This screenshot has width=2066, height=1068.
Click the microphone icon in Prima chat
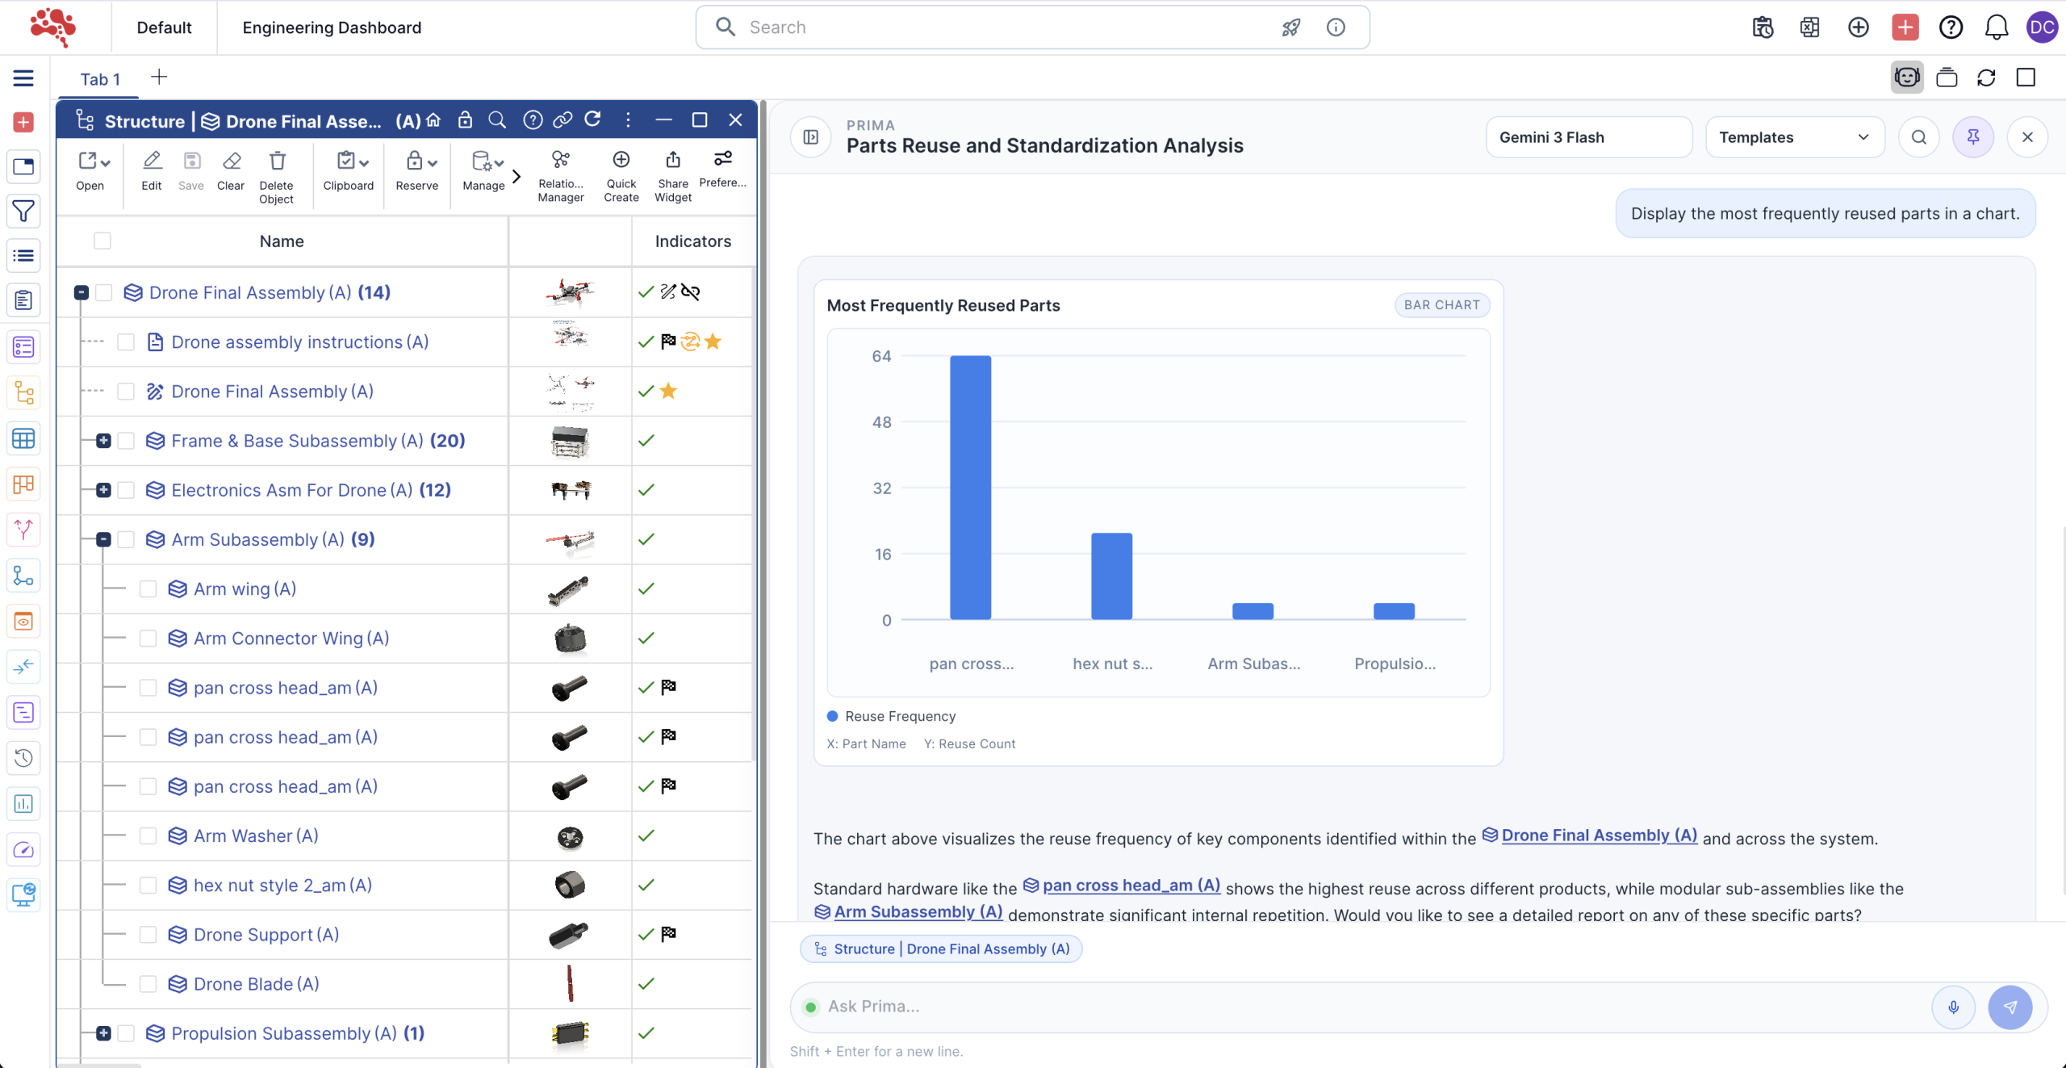[1953, 1007]
